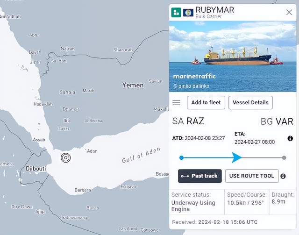Click the Belize flag icon

(x=188, y=13)
